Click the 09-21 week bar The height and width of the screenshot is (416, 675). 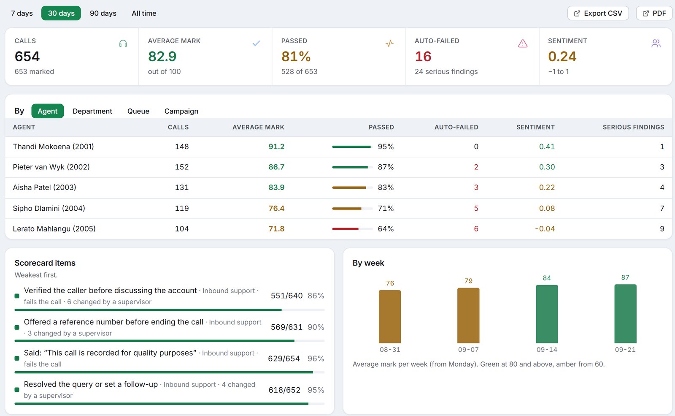[x=625, y=313]
